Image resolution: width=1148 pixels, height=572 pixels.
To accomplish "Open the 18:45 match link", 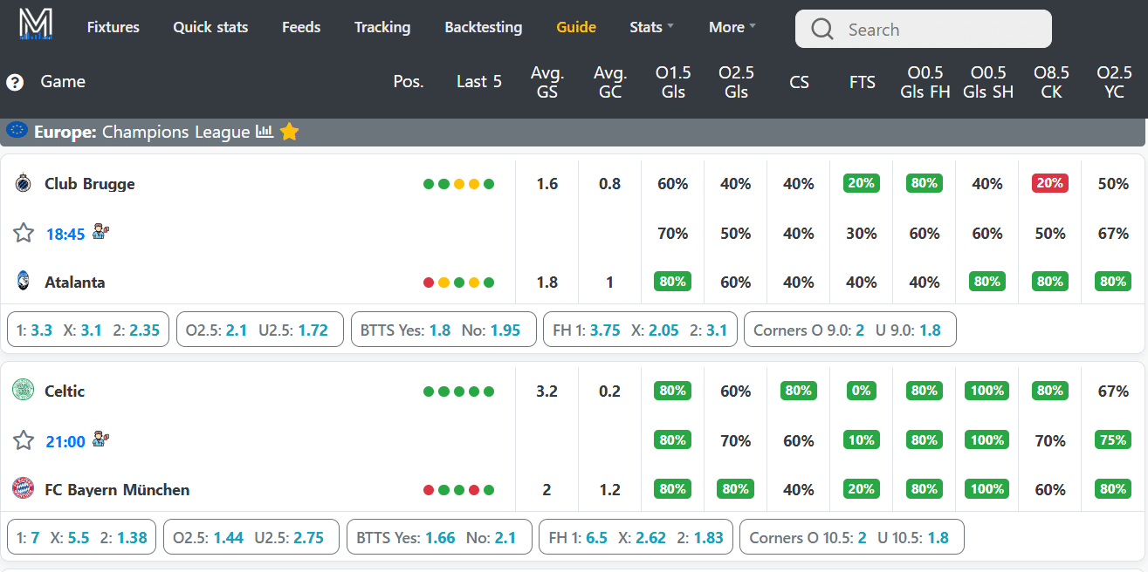I will (65, 235).
